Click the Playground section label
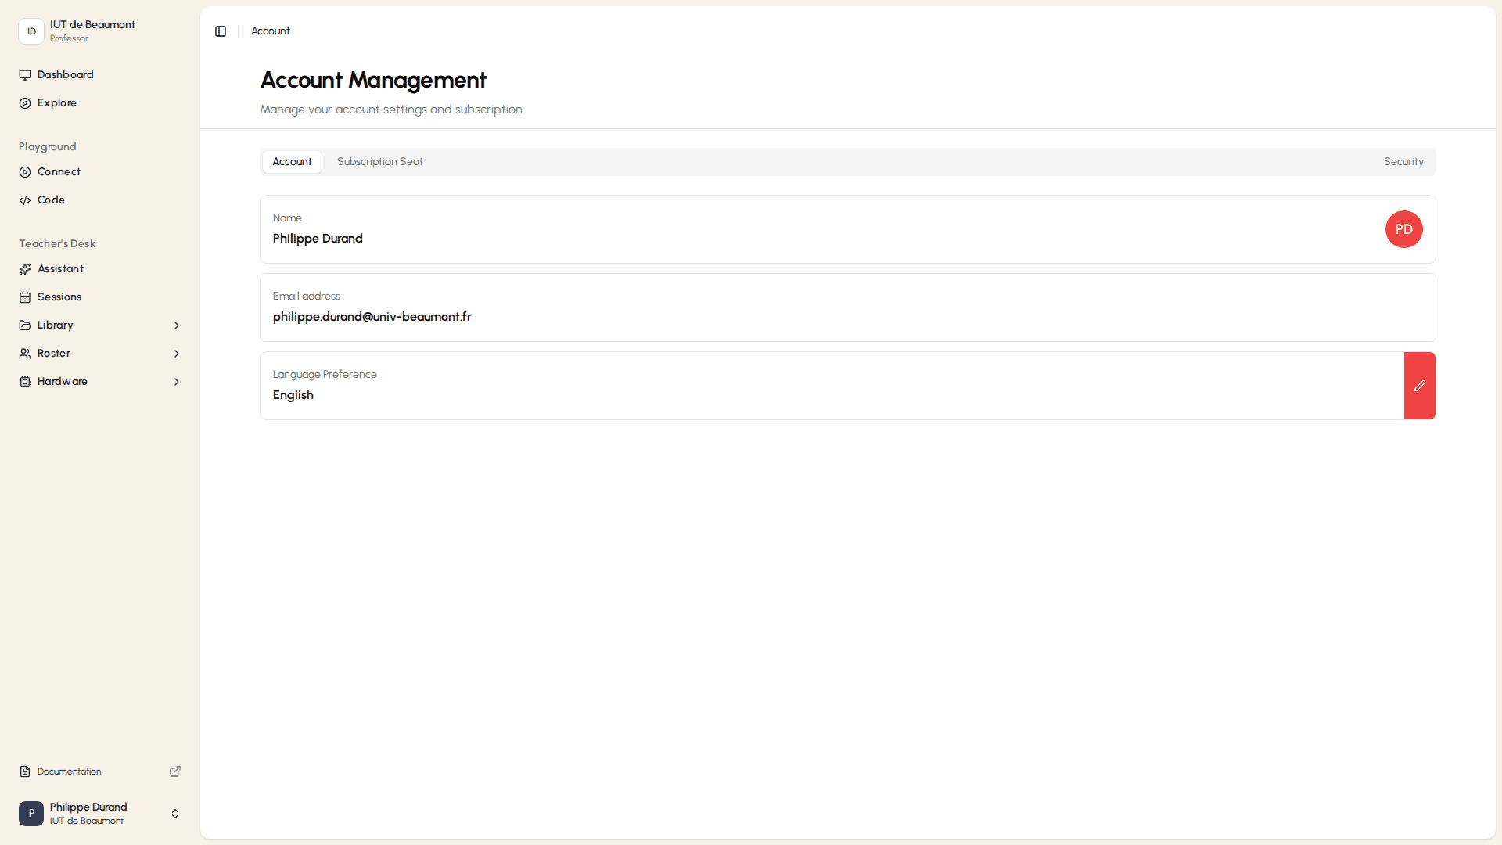This screenshot has height=845, width=1502. click(48, 147)
